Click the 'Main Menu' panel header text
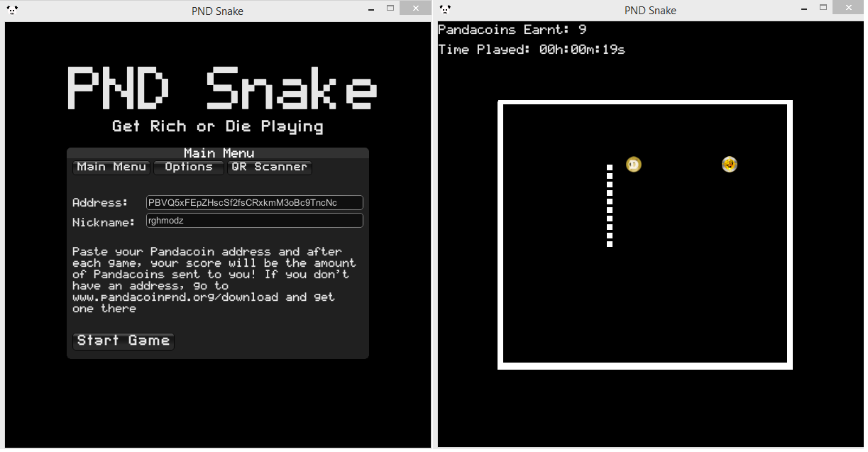Screen dimensions: 868x452 click(x=219, y=153)
